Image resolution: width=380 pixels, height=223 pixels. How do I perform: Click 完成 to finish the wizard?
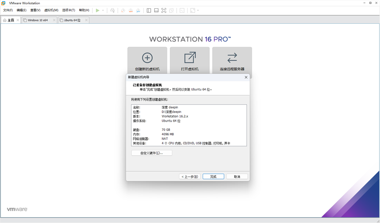[x=213, y=176]
